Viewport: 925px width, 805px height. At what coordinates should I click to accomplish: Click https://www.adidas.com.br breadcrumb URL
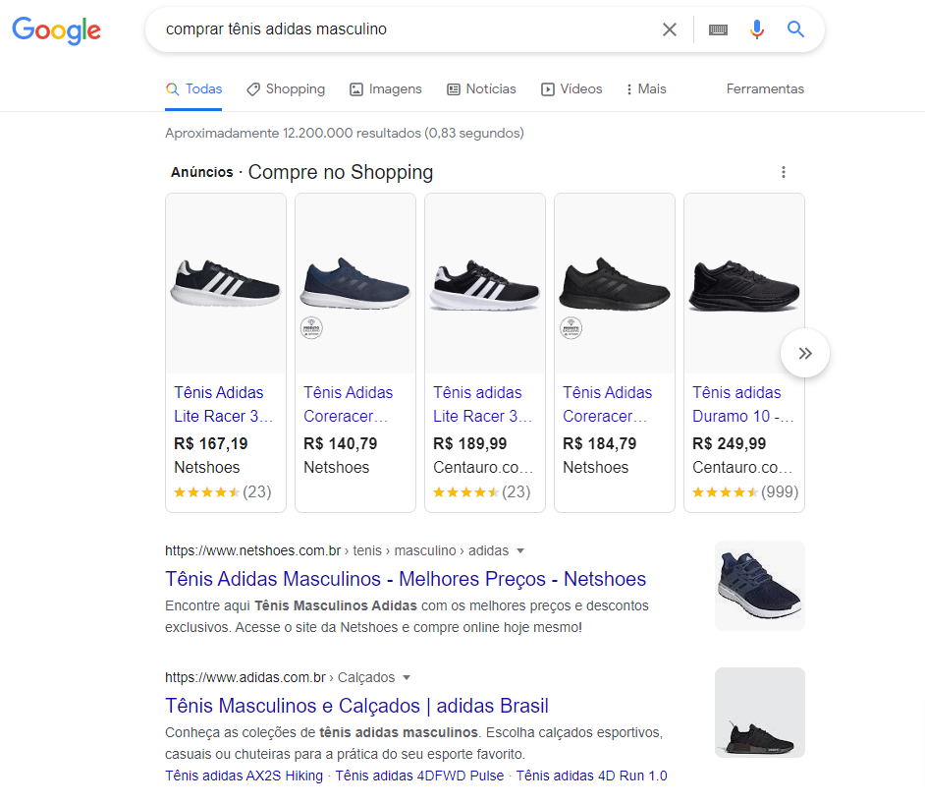245,678
